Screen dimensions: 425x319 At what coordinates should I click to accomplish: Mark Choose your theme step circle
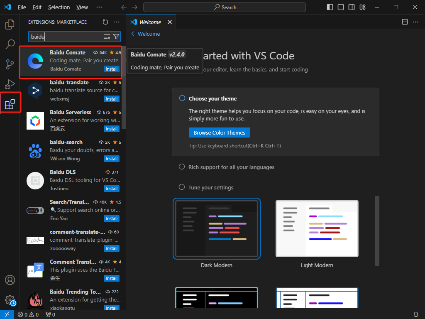(182, 98)
